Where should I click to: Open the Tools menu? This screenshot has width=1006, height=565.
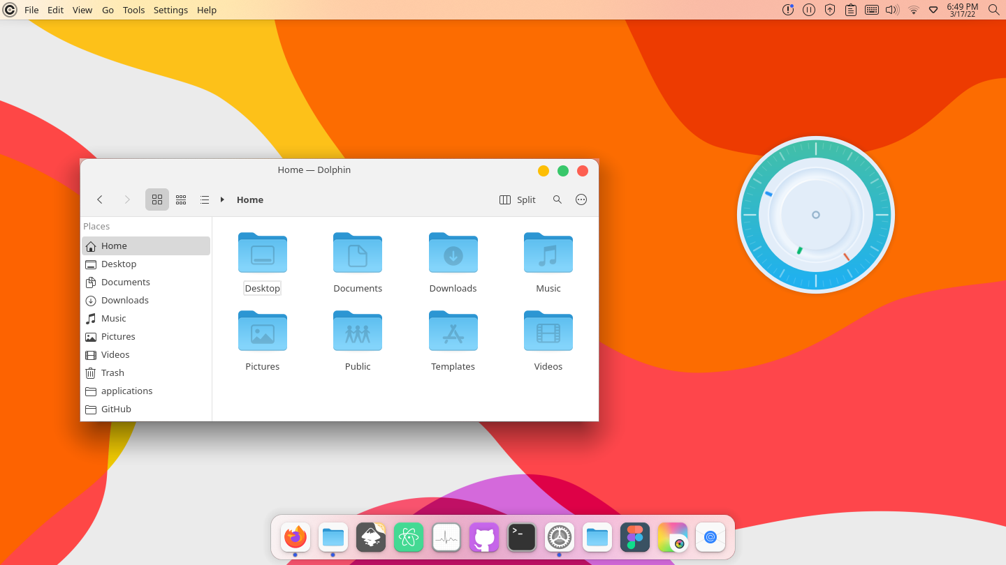pyautogui.click(x=134, y=10)
